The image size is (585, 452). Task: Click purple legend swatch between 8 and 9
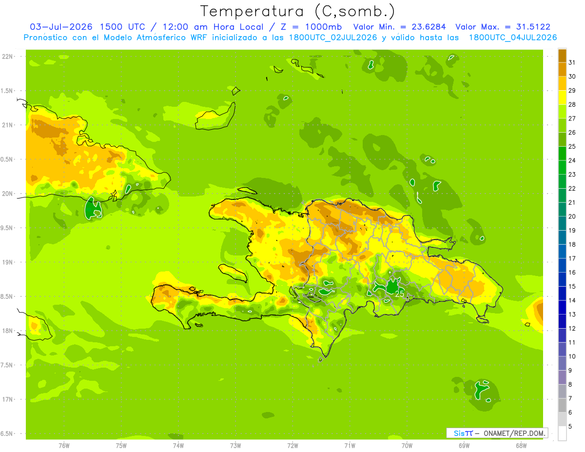(562, 377)
